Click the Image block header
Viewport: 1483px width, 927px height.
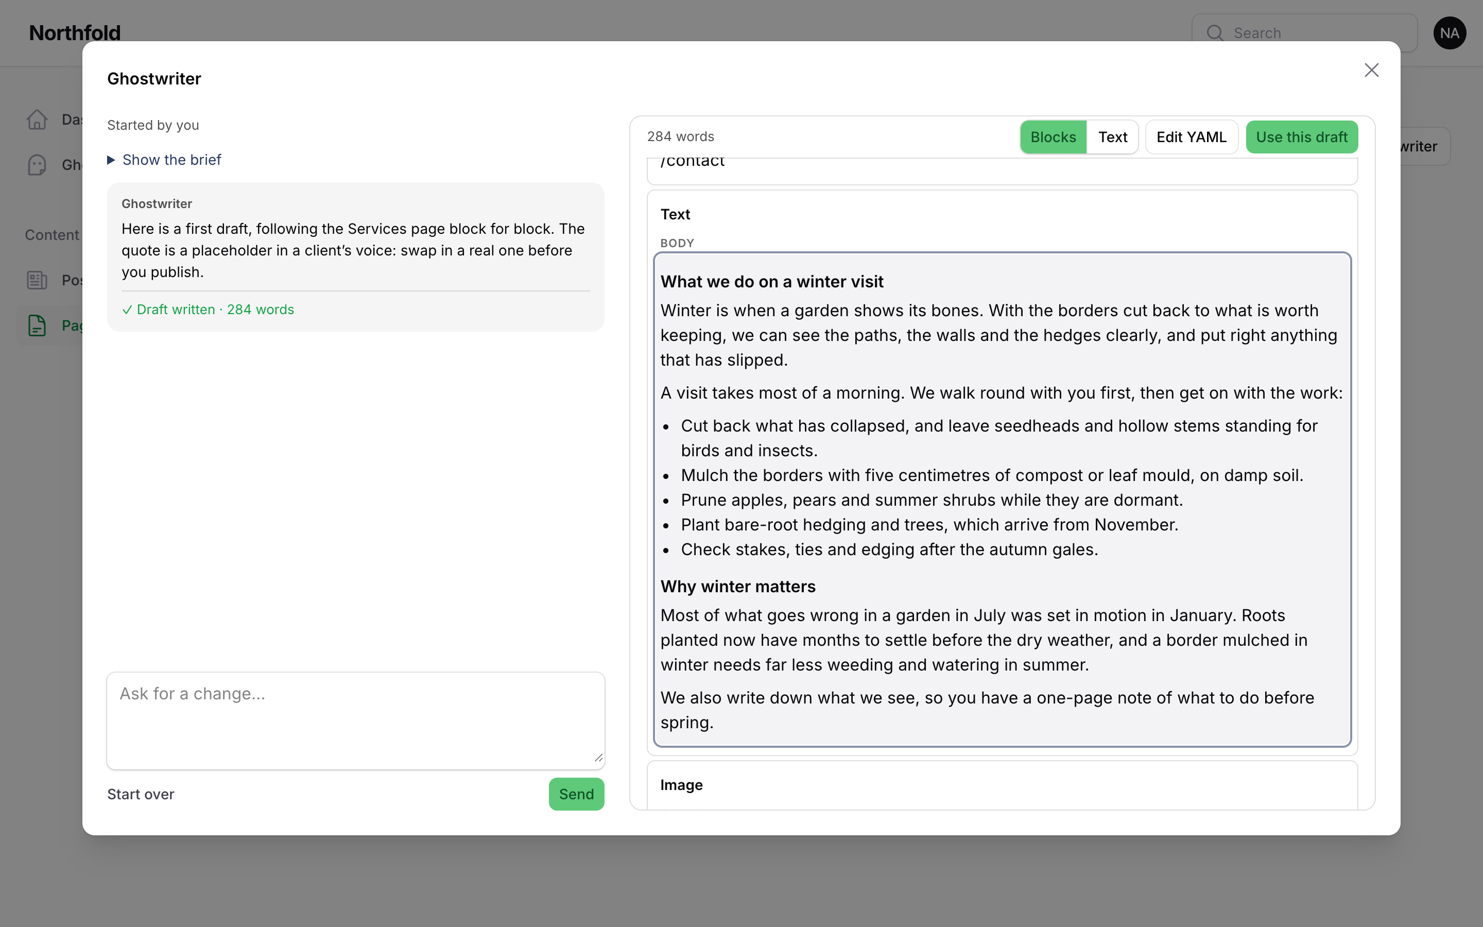point(681,785)
